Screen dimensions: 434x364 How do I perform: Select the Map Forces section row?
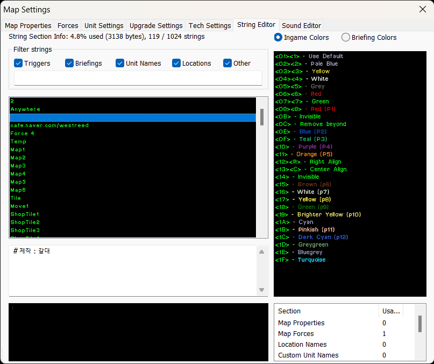[x=296, y=334]
